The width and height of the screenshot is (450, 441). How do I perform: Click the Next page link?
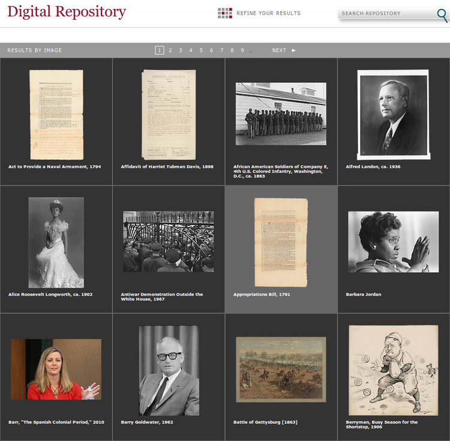279,50
